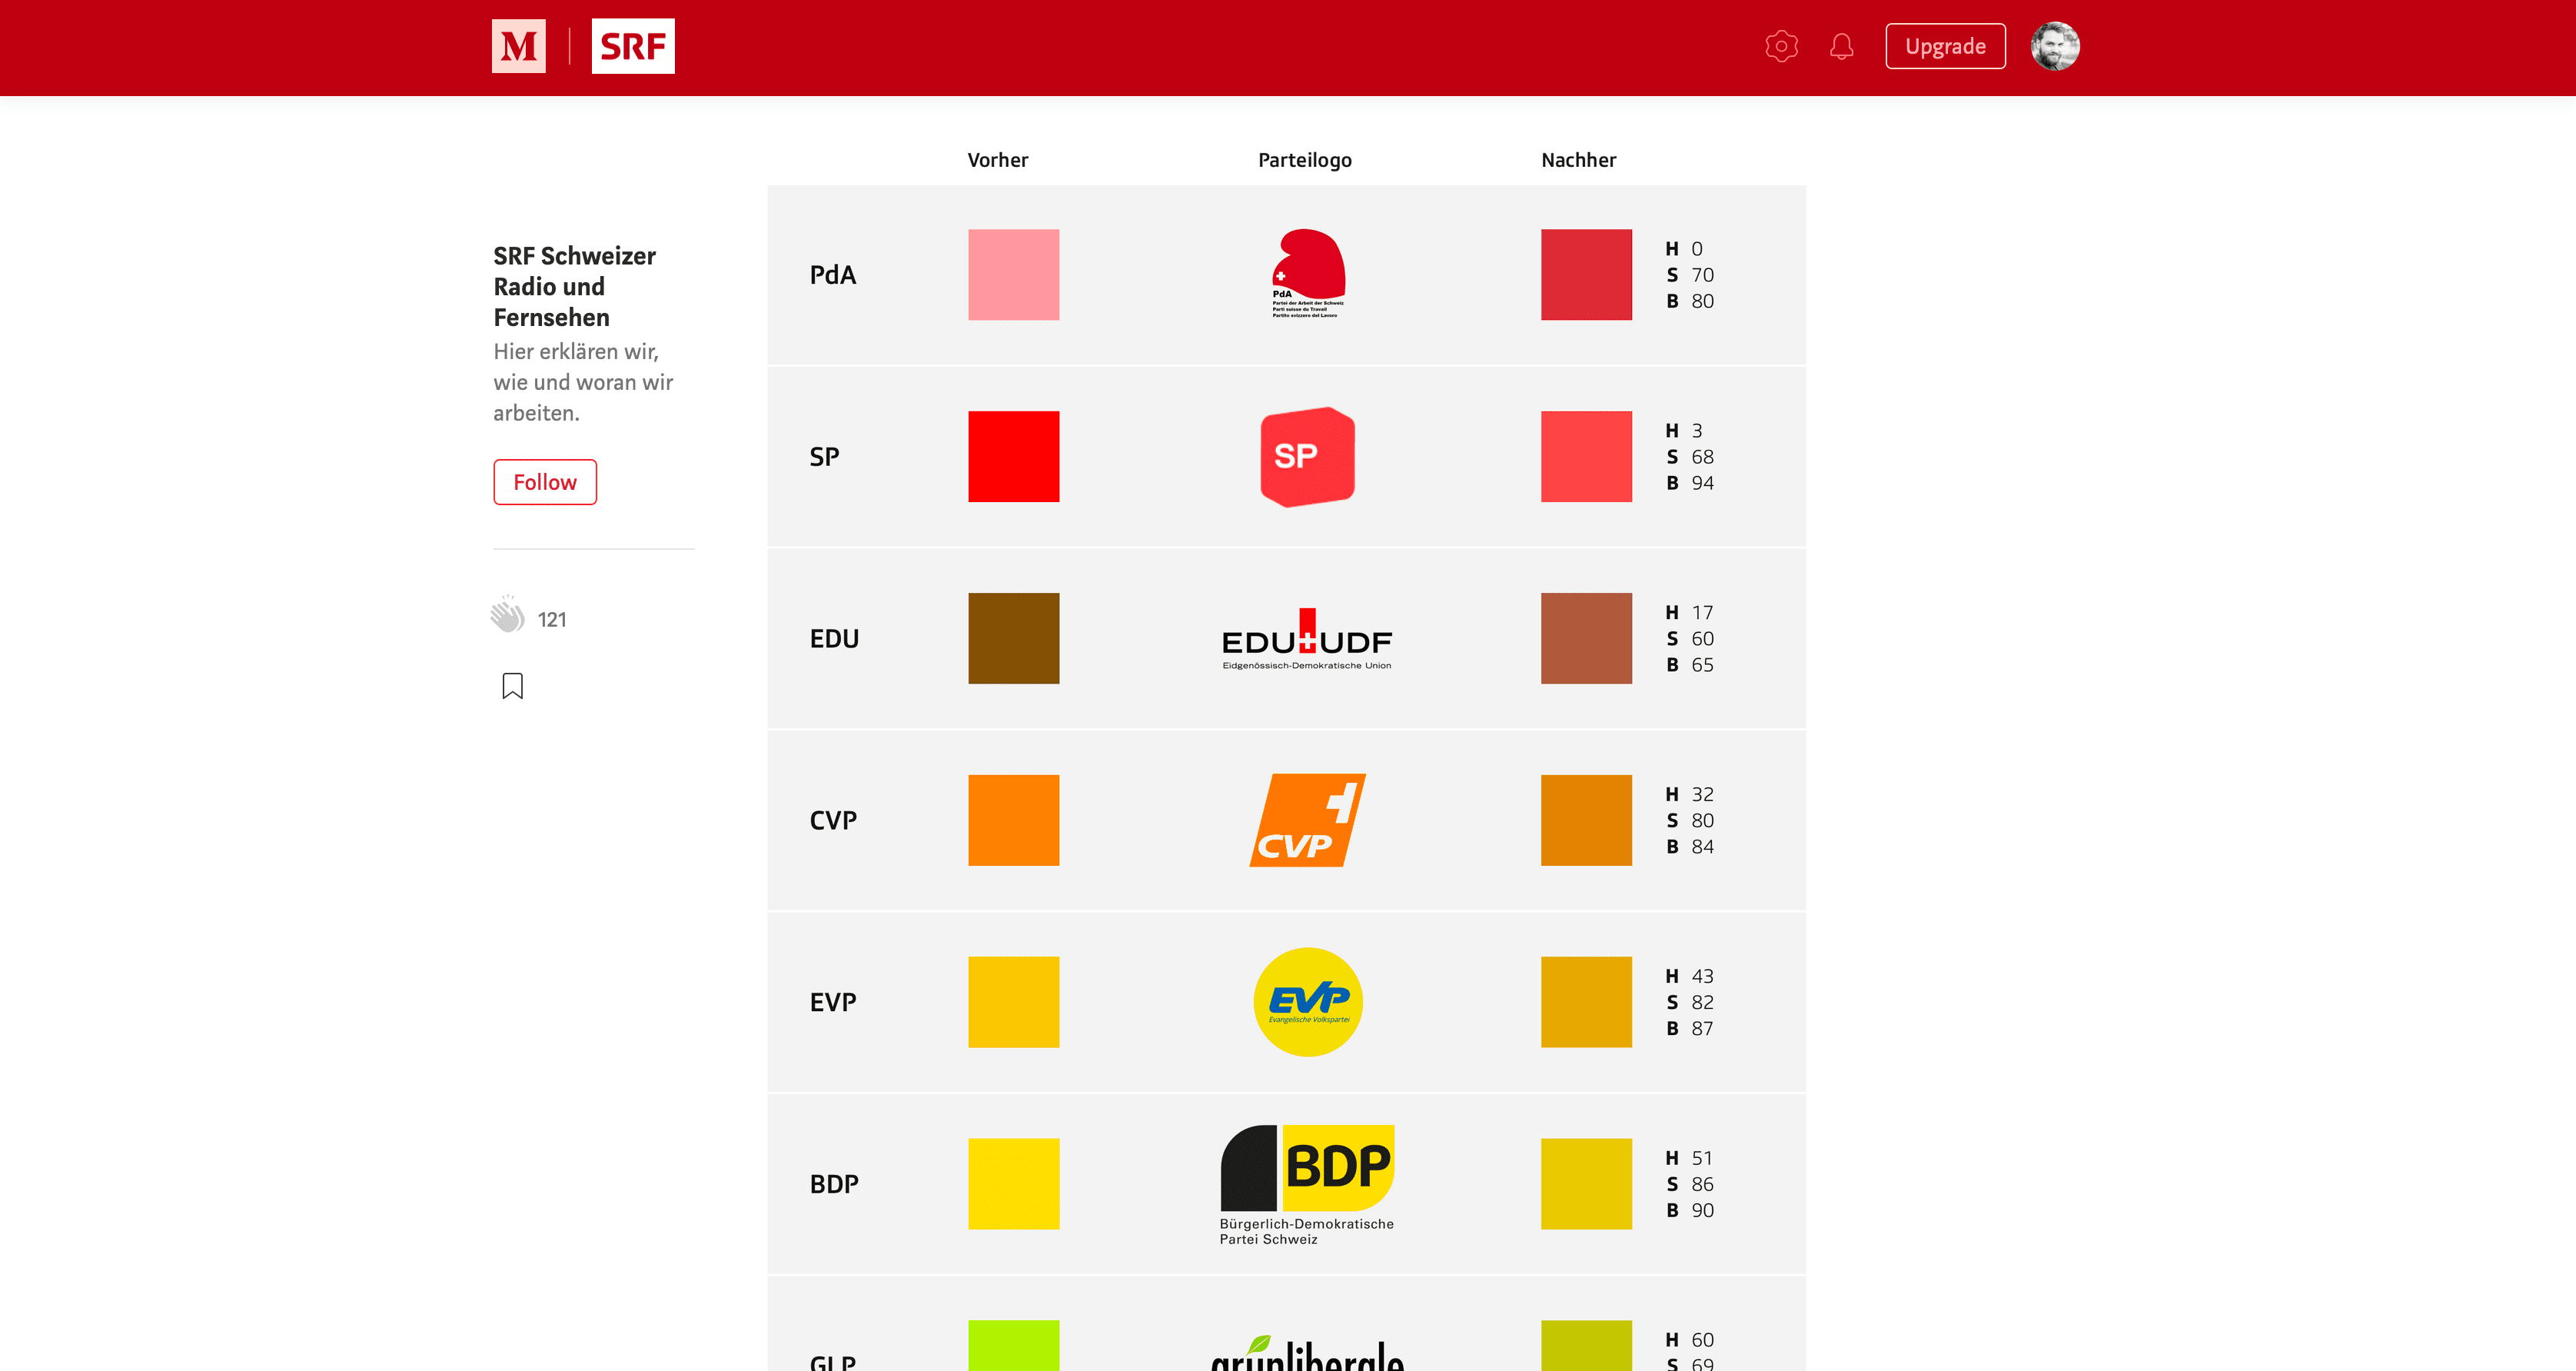Screen dimensions: 2576x1371
Task: Select the GLP Vorher lime swatch
Action: pos(1013,1345)
